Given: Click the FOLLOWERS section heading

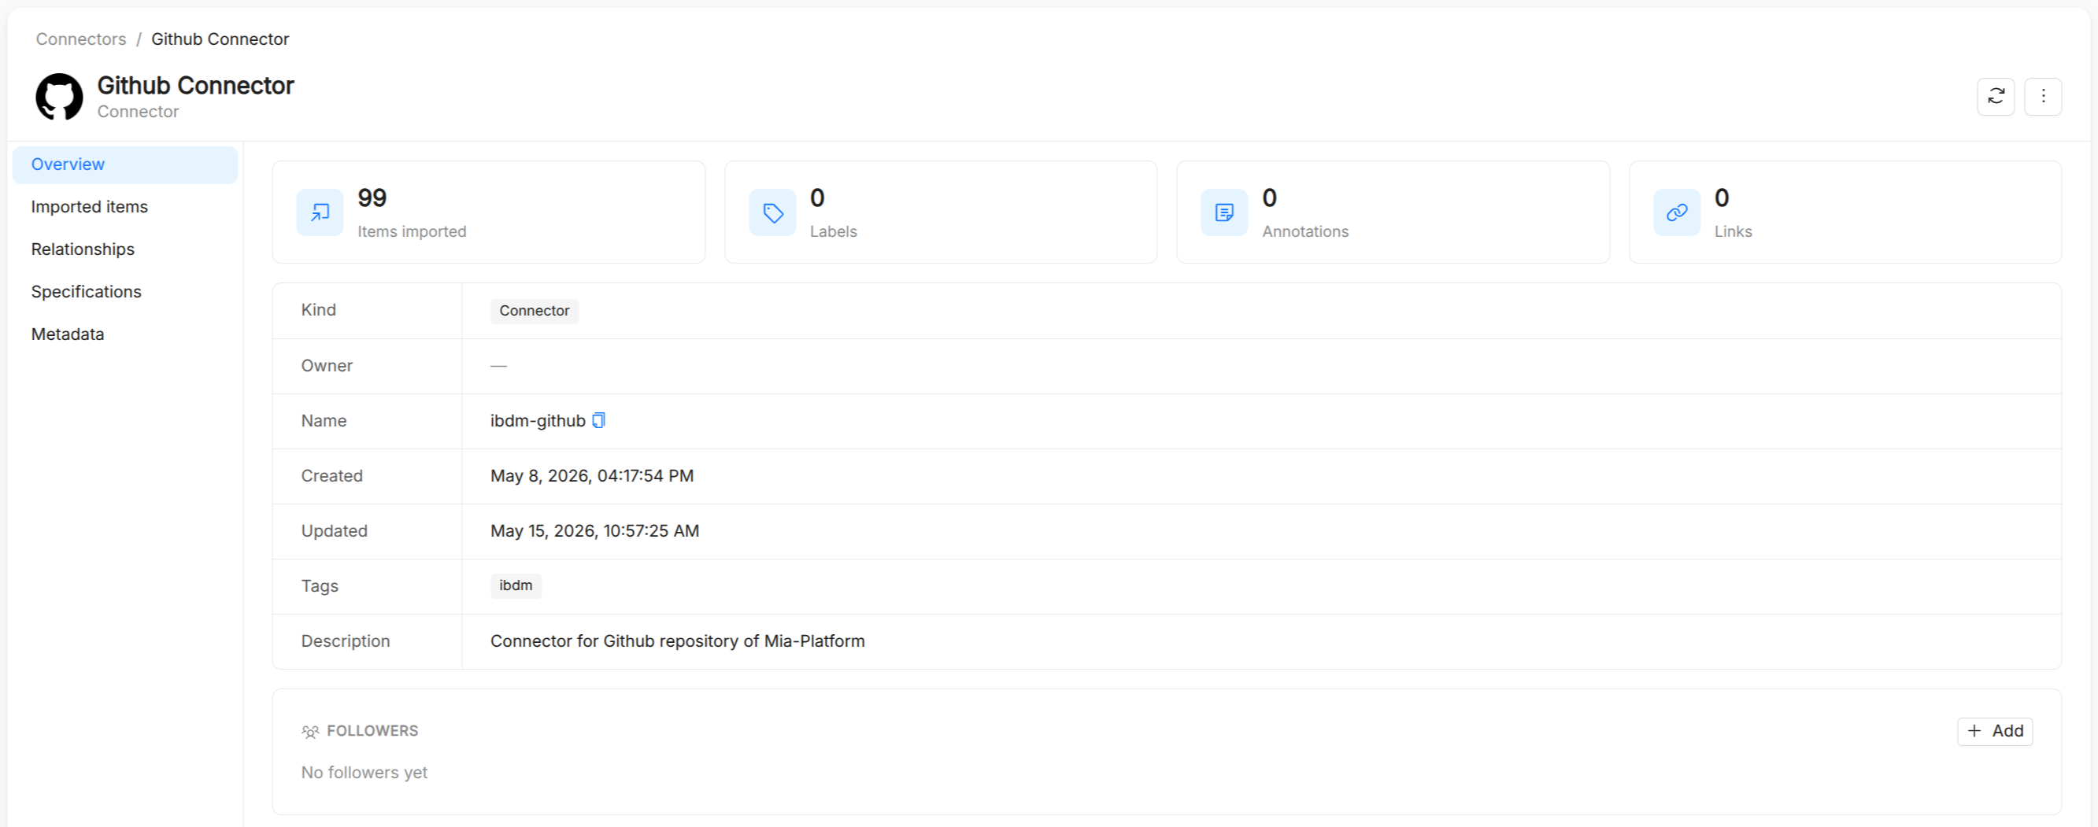Looking at the screenshot, I should [372, 731].
